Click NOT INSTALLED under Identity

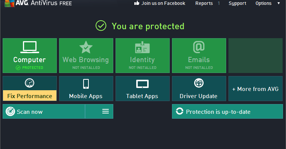coord(143,68)
